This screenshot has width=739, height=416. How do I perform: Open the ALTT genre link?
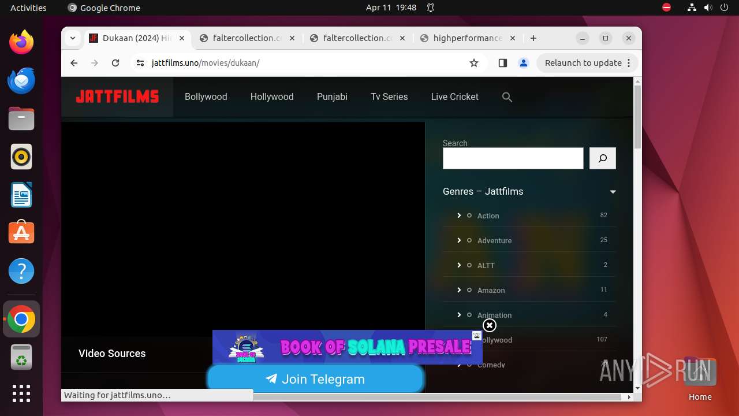point(486,266)
